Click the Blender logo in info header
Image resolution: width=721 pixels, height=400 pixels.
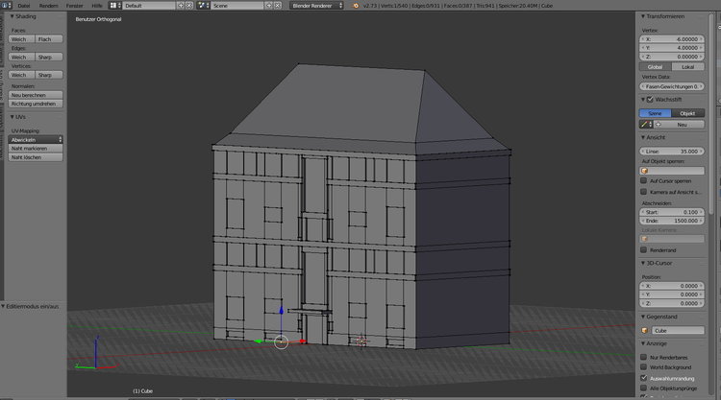tap(356, 6)
